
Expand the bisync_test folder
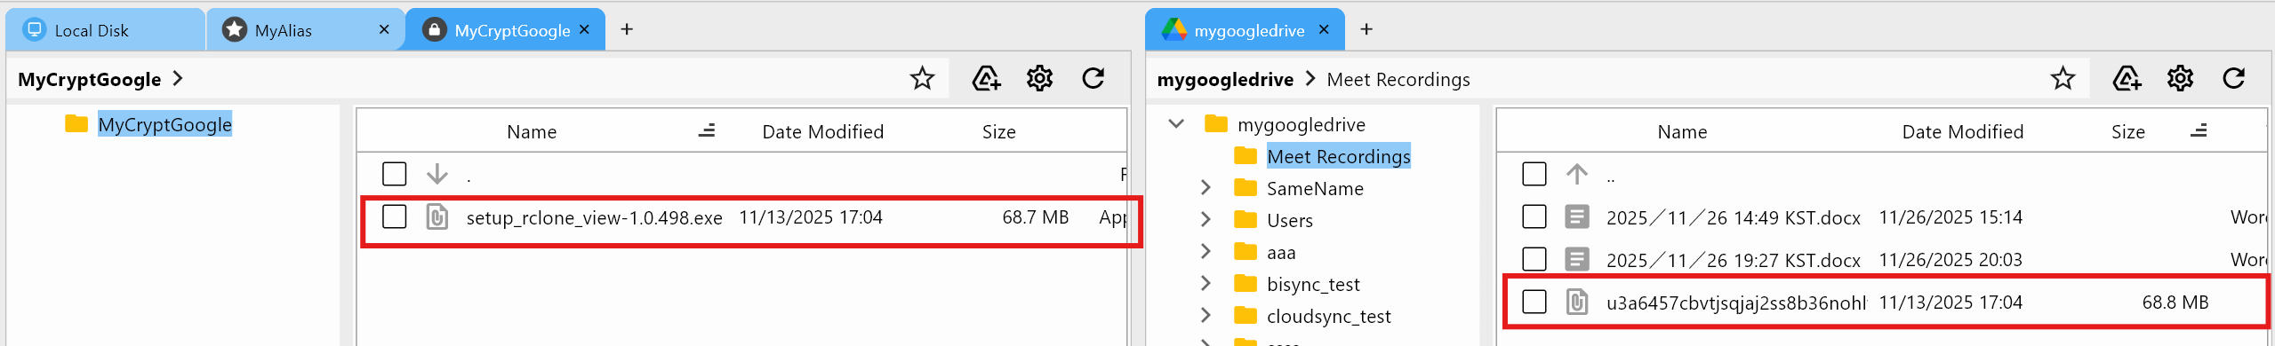click(1206, 284)
